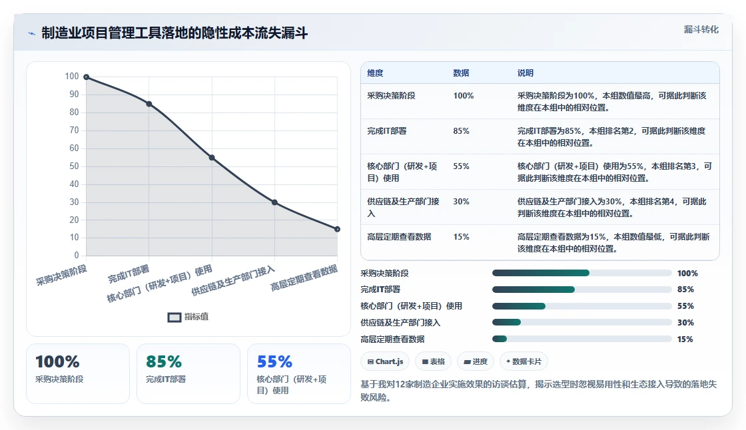Screen dimensions: 746x430
Task: Click the 100% label beside progress bar
Action: tap(687, 274)
